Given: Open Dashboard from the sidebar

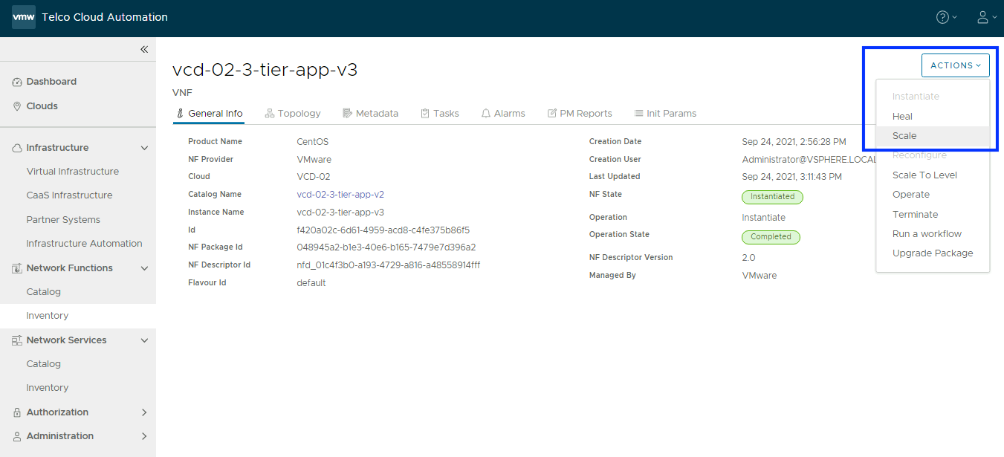Looking at the screenshot, I should pos(51,82).
